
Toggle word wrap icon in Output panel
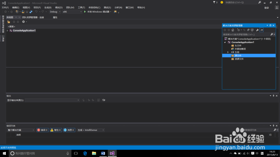104,100
